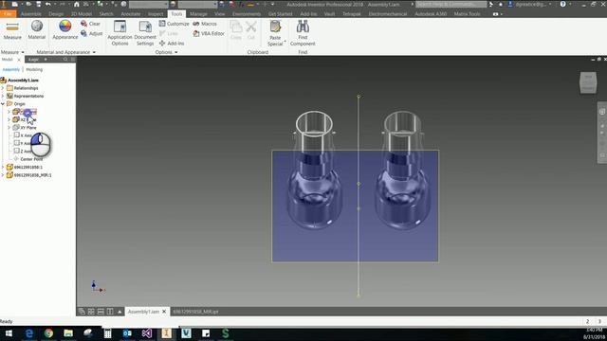Click the Undo arrow in quick access toolbar
This screenshot has height=341, width=607.
tap(48, 4)
